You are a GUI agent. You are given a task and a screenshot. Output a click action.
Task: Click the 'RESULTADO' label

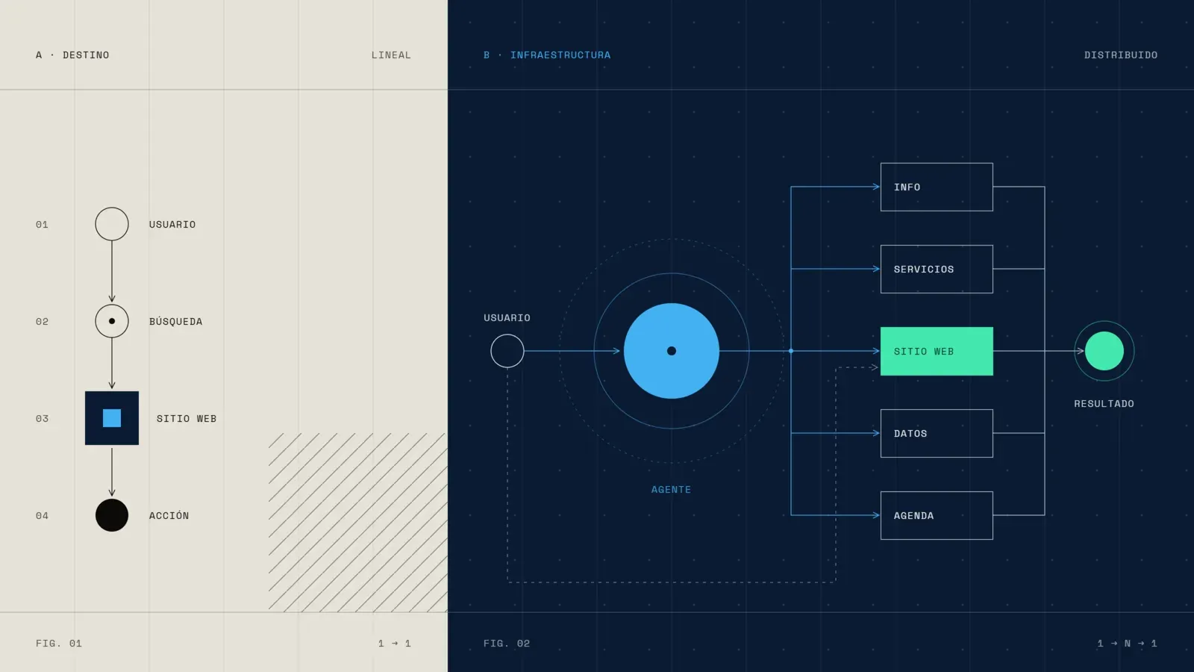[x=1104, y=404]
